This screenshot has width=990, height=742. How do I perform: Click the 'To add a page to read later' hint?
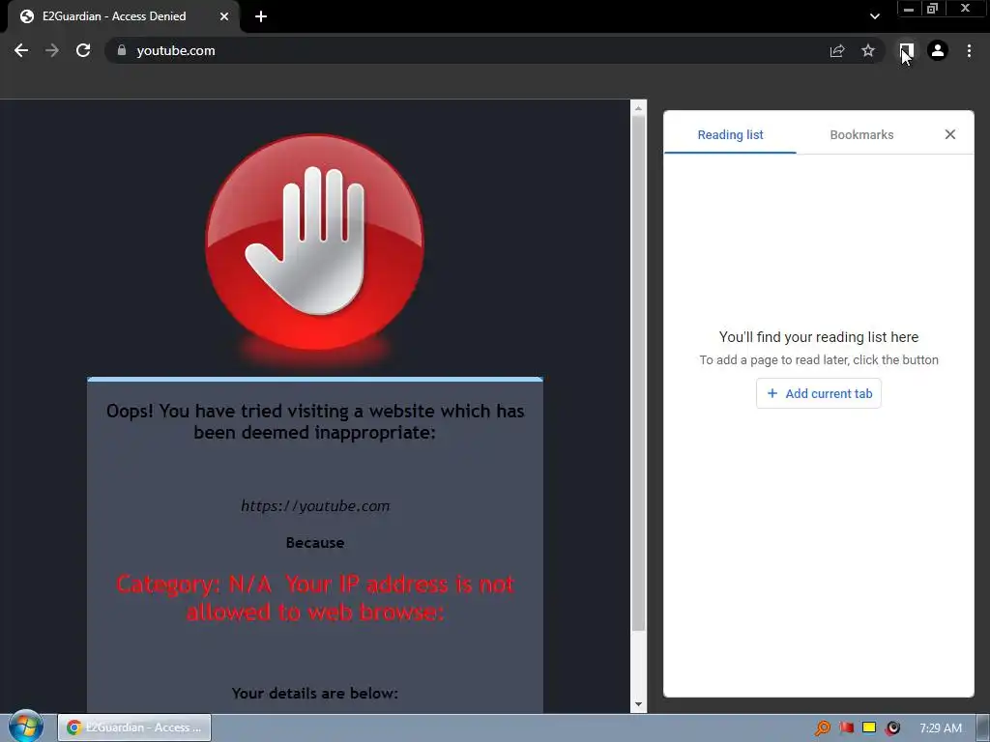point(819,359)
